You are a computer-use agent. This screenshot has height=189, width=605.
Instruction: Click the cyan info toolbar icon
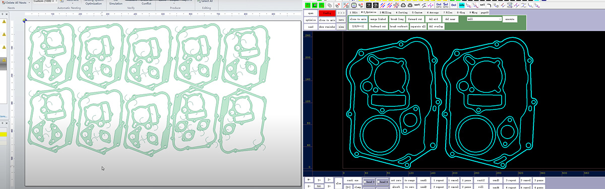461,5
